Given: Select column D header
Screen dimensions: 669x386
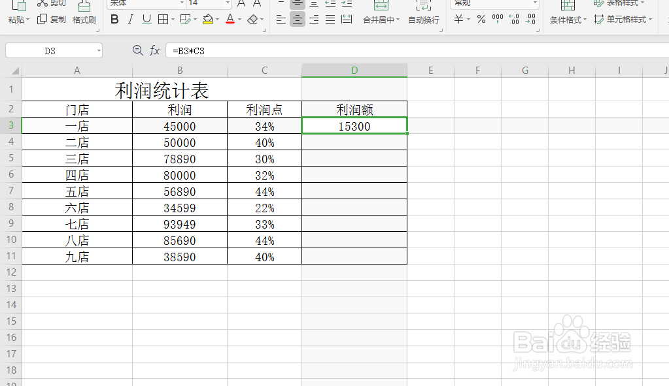Looking at the screenshot, I should click(354, 71).
